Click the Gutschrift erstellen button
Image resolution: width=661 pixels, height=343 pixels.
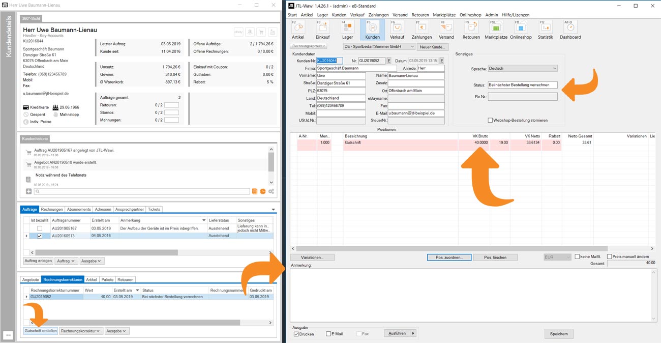point(41,331)
